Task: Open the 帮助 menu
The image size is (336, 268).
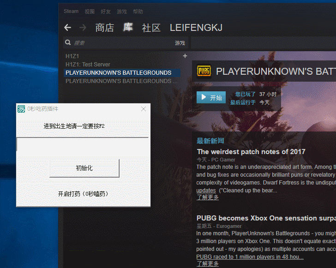Action: (138, 12)
